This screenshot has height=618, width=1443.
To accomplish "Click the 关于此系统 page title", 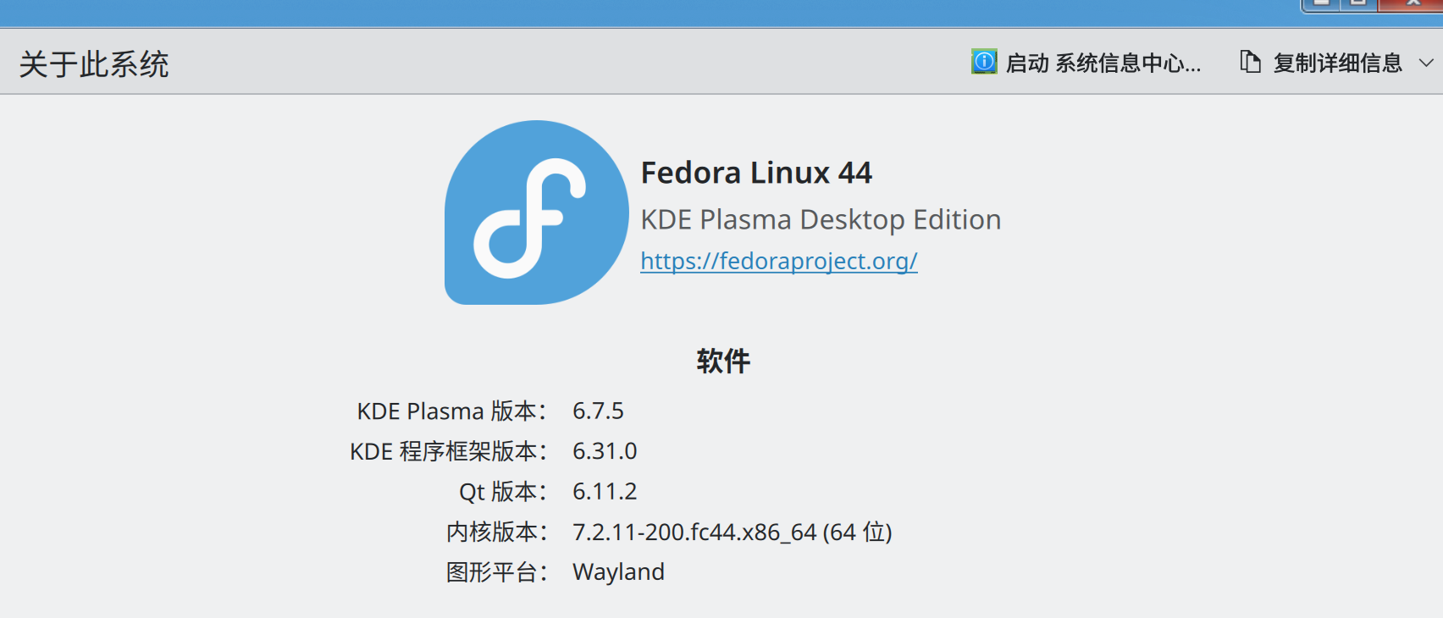I will tap(94, 64).
